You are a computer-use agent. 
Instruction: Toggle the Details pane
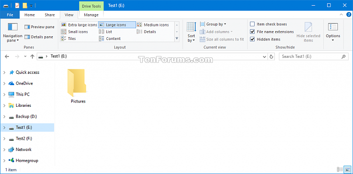tap(39, 37)
